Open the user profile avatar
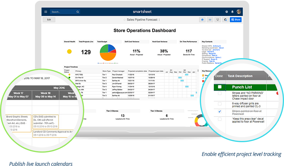284x166 pixels. 239,12
